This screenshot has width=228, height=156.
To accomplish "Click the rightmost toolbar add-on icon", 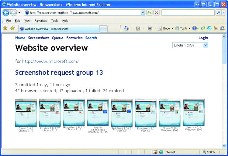I will (223, 28).
